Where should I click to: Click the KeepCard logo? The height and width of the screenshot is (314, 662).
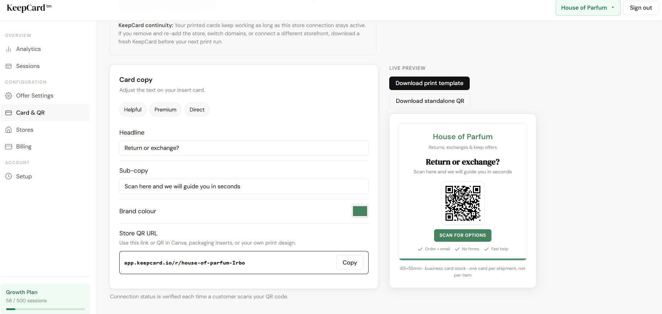(29, 8)
